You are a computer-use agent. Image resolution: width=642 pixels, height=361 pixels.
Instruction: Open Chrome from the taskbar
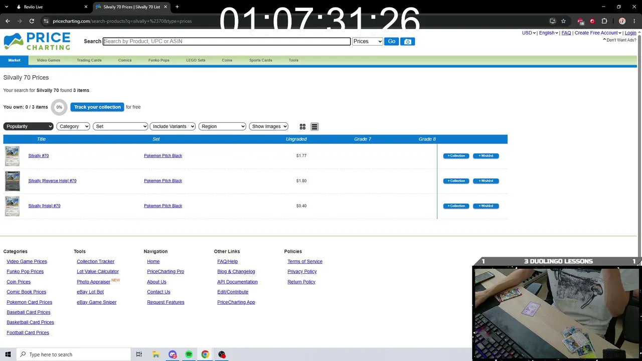205,354
